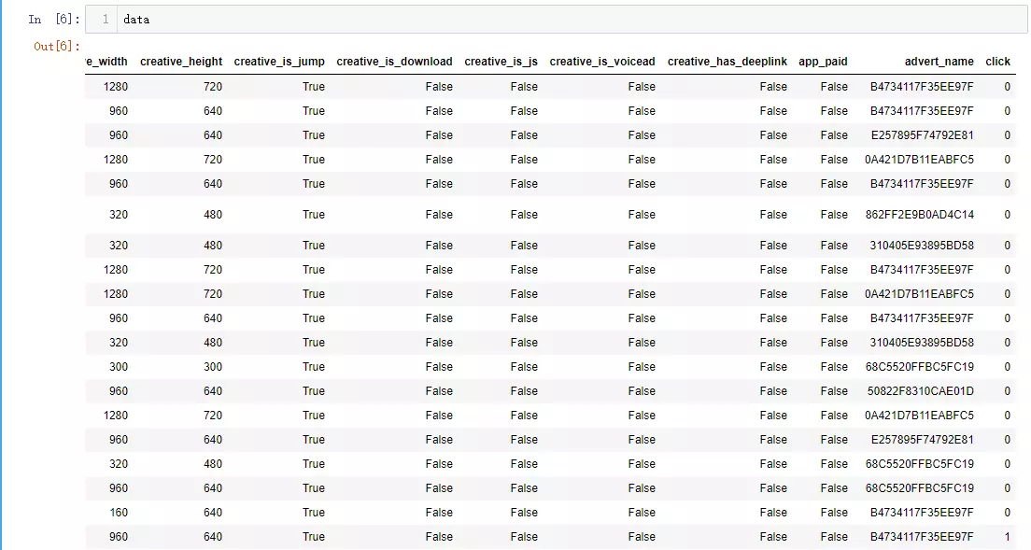Select the width value 300
Screen dimensions: 1031x550
coord(119,367)
